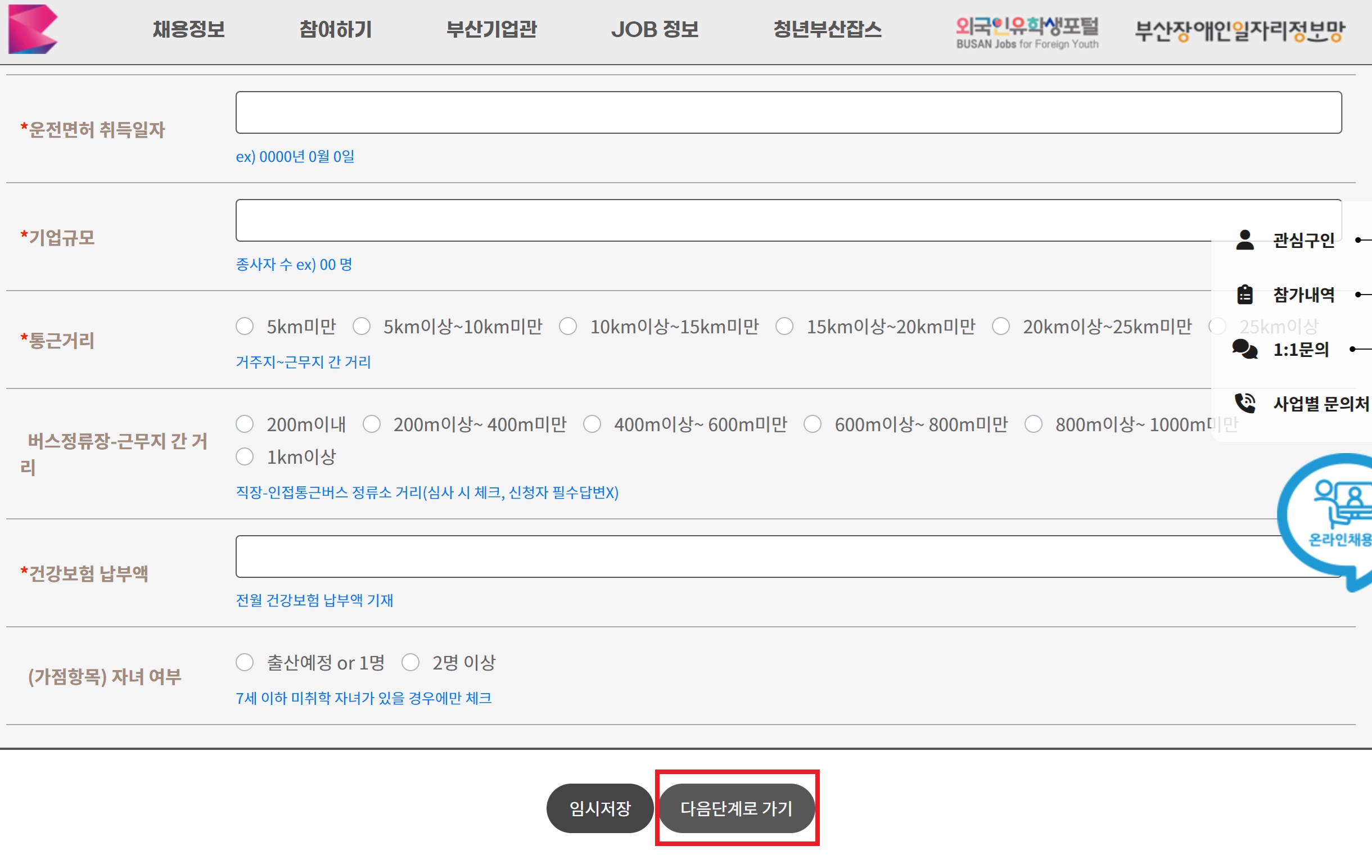This screenshot has width=1372, height=864.
Task: Click the Busan Jobs logo icon
Action: click(x=33, y=29)
